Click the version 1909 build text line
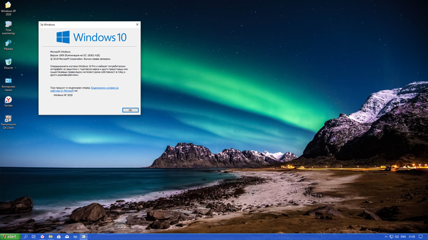The height and width of the screenshot is (240, 428). pyautogui.click(x=75, y=55)
